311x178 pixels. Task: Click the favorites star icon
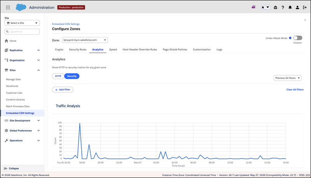(x=263, y=7)
